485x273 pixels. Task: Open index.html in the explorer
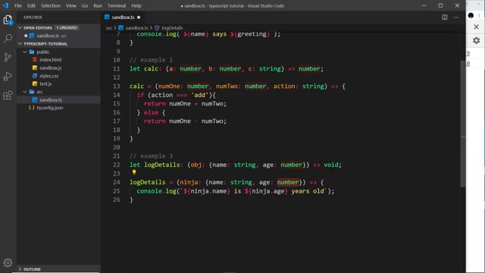[51, 60]
